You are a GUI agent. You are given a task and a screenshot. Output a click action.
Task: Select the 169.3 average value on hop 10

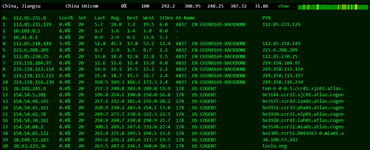click(118, 82)
